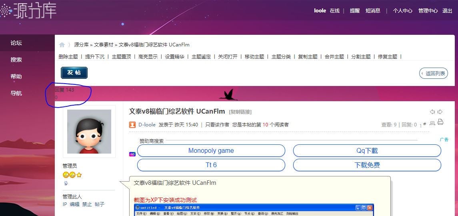The image size is (458, 216).
Task: Select 高亮显示 moderation option
Action: pos(148,57)
